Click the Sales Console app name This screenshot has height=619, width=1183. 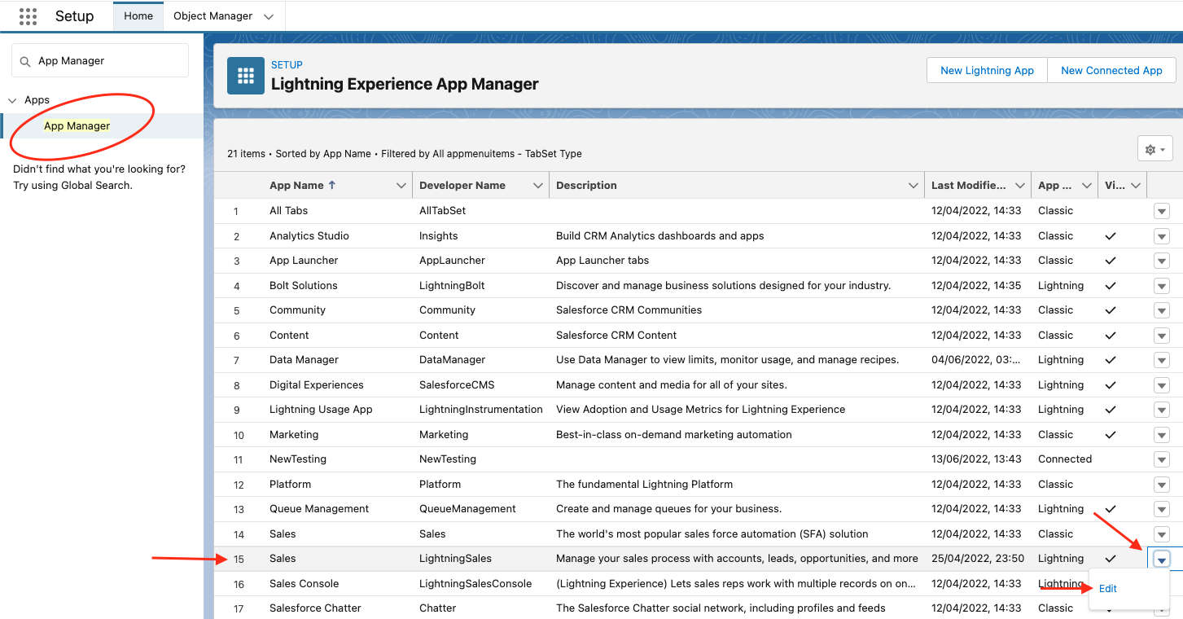tap(304, 584)
